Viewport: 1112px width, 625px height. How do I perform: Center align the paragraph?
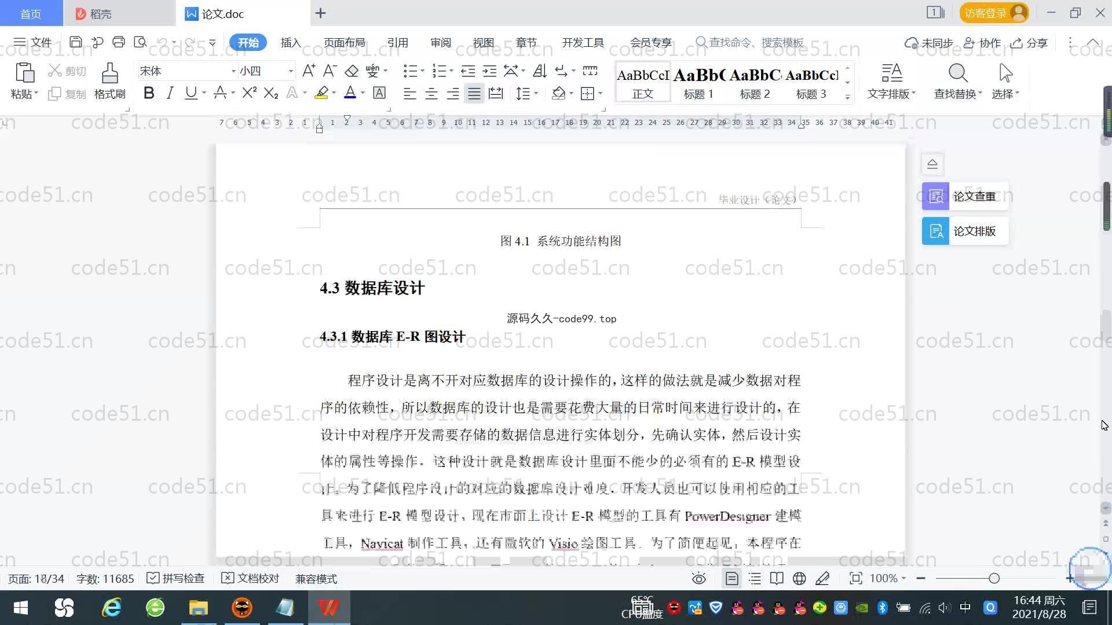pyautogui.click(x=431, y=93)
